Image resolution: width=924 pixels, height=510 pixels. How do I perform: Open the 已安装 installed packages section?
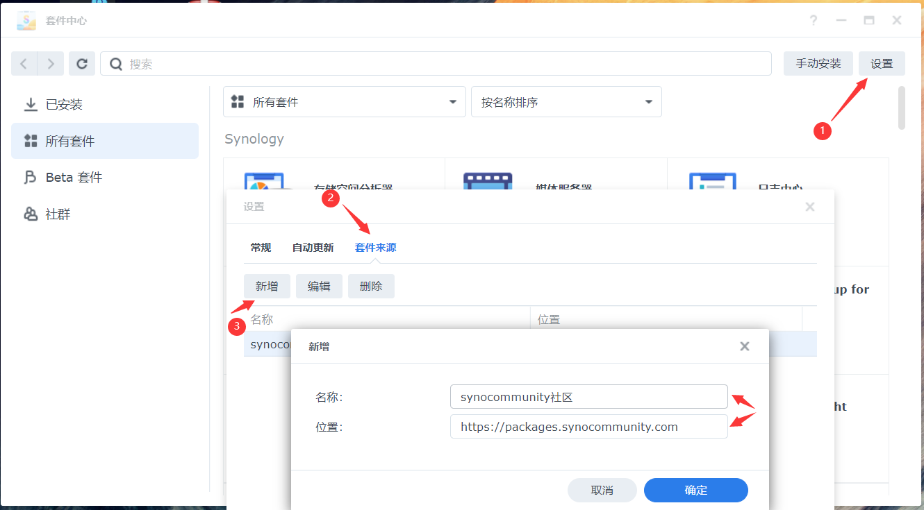(x=64, y=105)
